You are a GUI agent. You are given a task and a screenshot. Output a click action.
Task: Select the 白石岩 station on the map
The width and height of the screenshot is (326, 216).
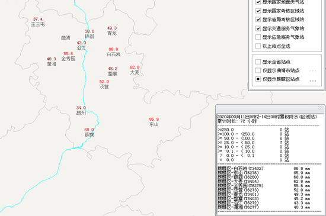click(113, 54)
